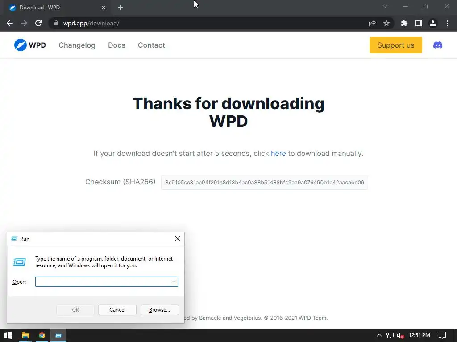Click Cancel in Run dialog
This screenshot has height=342, width=457.
(117, 310)
